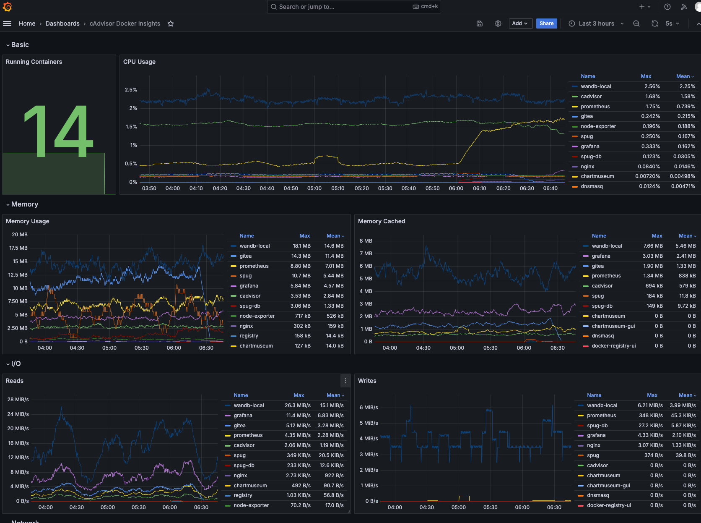Open the Reads panel three-dot menu
The image size is (701, 523).
coord(345,381)
